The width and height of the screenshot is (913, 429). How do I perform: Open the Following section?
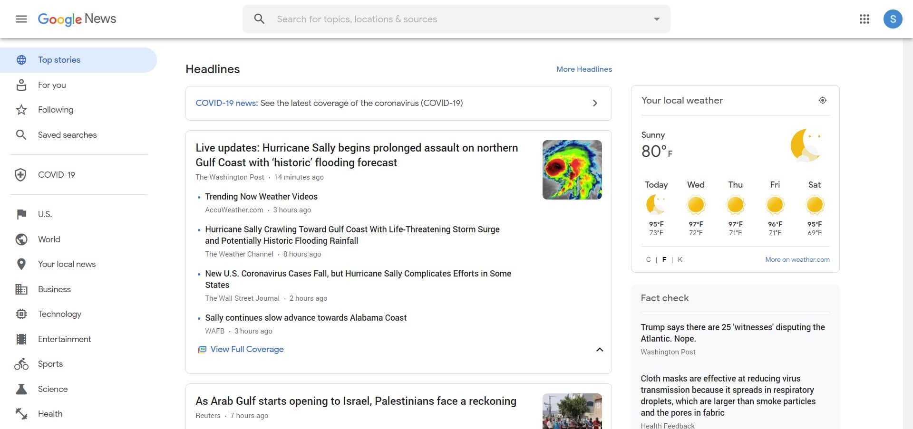(x=56, y=110)
